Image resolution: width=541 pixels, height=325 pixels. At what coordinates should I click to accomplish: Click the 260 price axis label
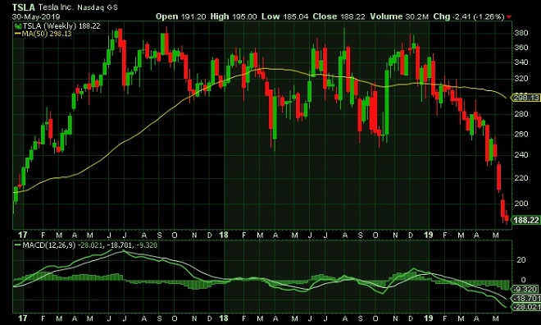click(x=521, y=134)
